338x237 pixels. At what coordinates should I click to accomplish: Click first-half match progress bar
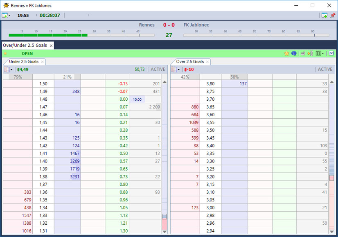[81, 35]
